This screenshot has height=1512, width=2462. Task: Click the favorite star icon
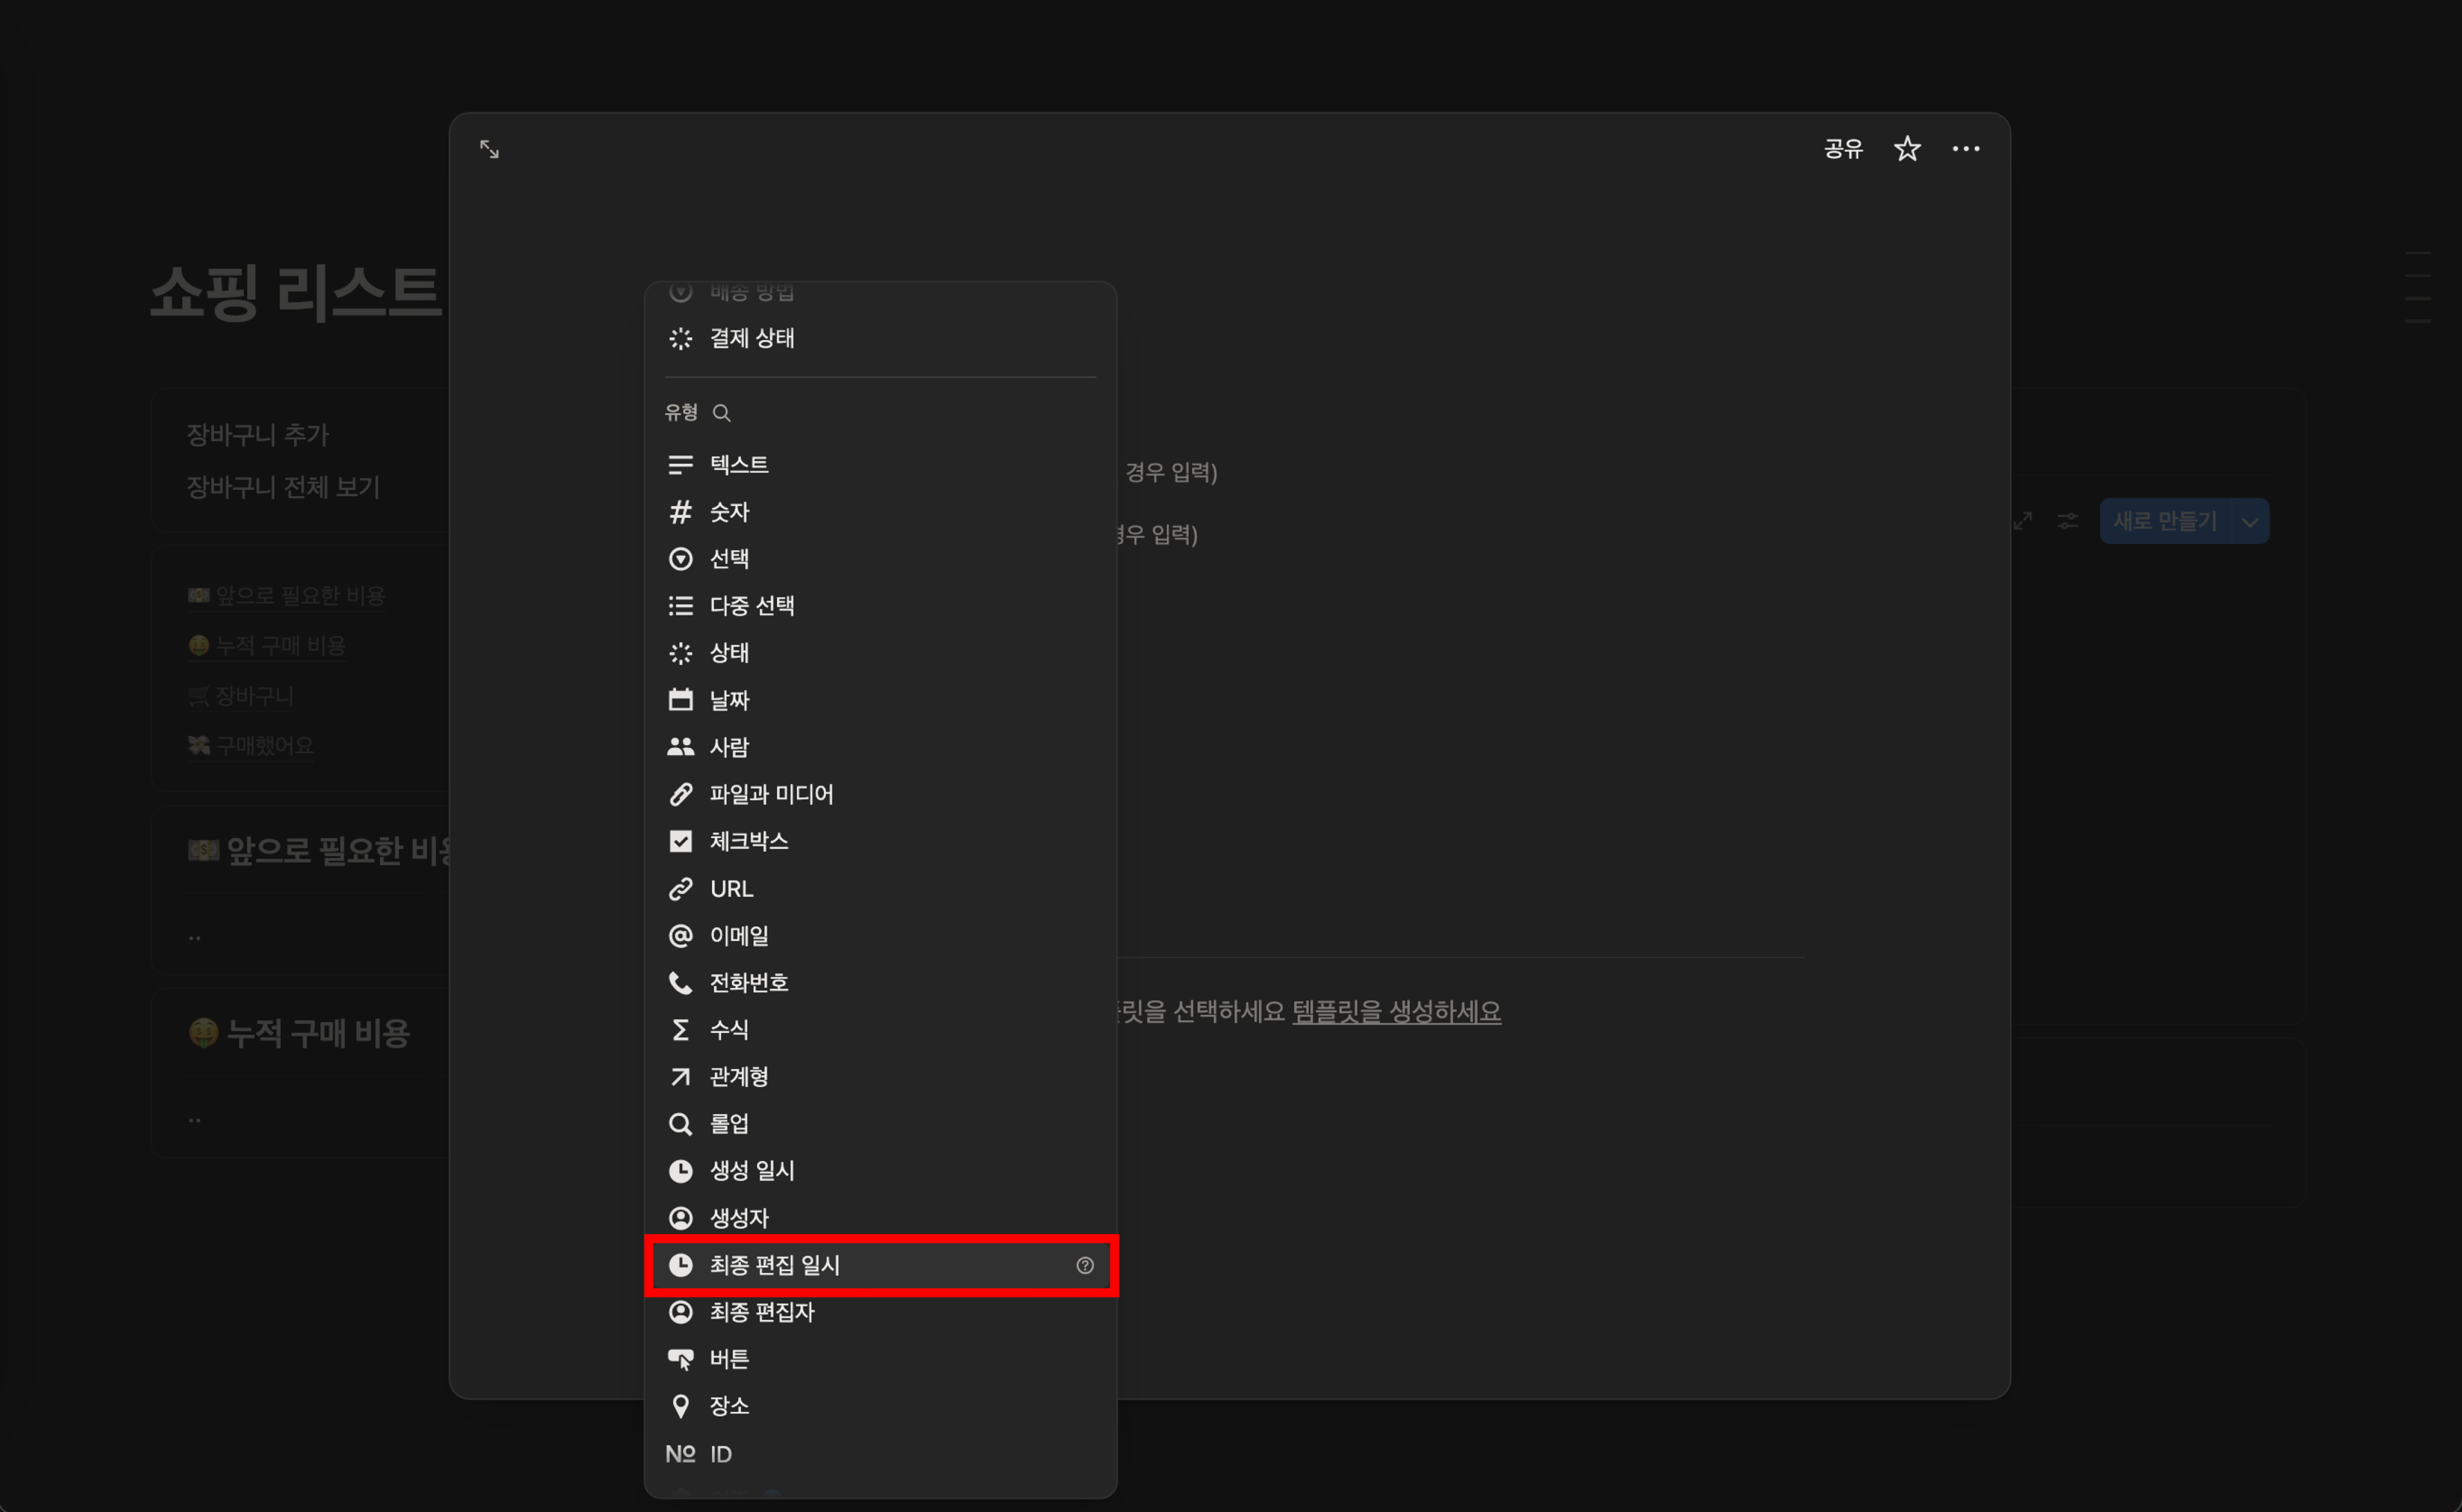tap(1907, 149)
